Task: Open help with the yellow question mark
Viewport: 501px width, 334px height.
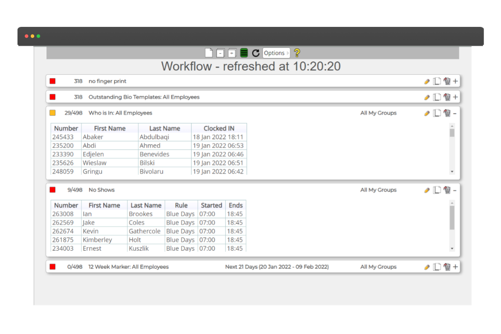Action: point(297,53)
